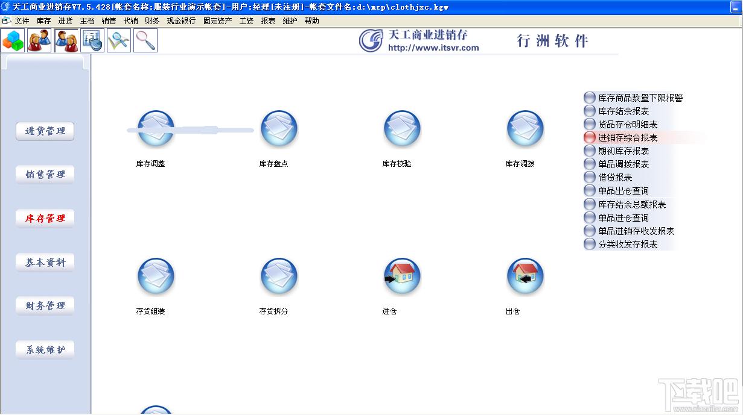View the 货品存仓明细表 report
This screenshot has height=415, width=743.
[x=620, y=124]
